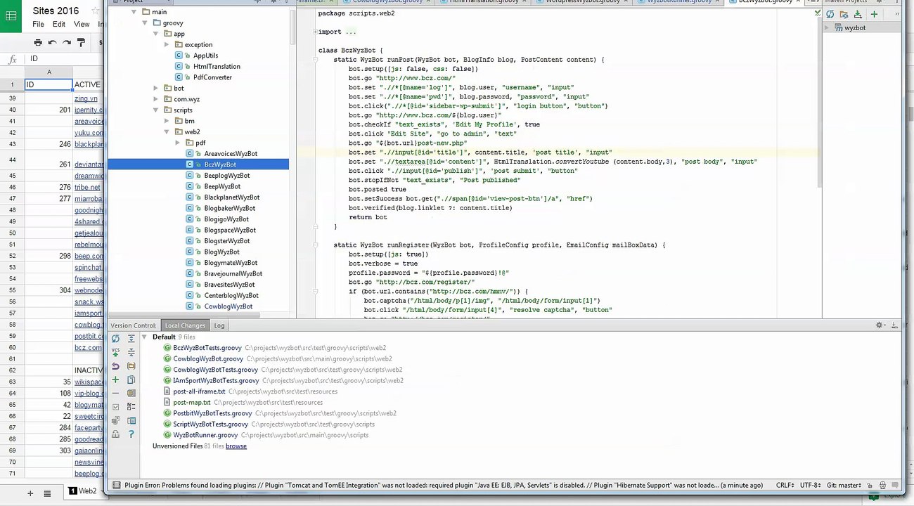Star the Sites 2016 spreadsheet

tap(95, 11)
